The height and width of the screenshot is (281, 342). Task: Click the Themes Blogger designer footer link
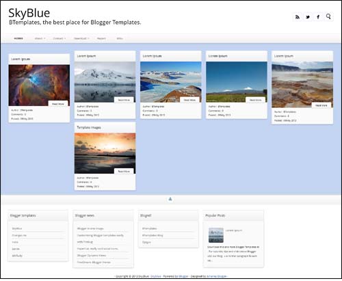tap(217, 276)
